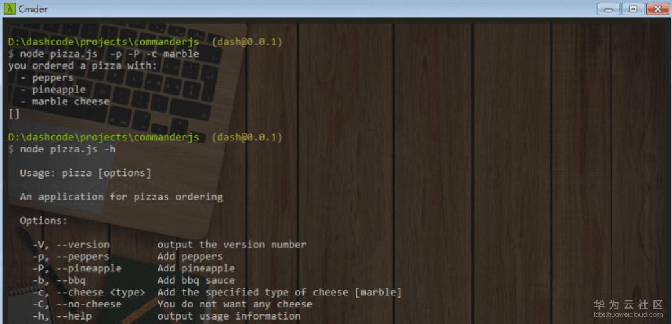The width and height of the screenshot is (672, 324).
Task: Click the '-p, --peppers' option
Action: tap(71, 257)
